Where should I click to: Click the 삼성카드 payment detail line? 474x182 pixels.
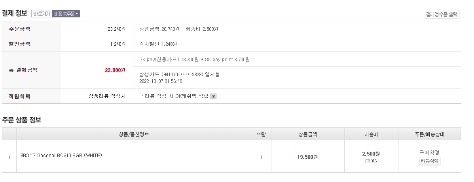180,74
